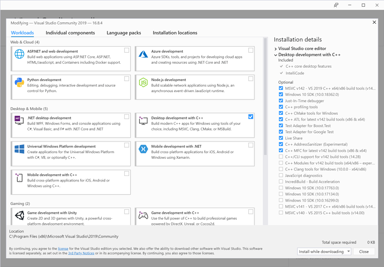Click the Unity game development logo icon
Viewport: 384px width, 267px height.
coord(19,215)
